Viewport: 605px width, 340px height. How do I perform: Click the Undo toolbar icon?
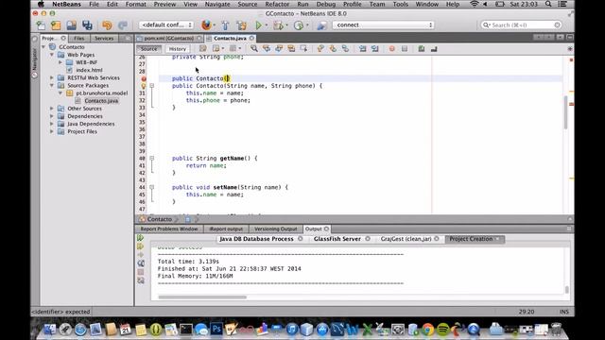tap(107, 25)
